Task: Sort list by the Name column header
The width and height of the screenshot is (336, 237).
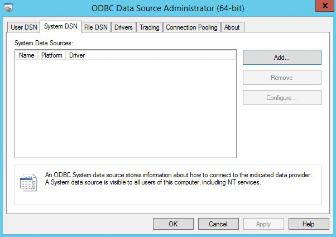Action: point(26,55)
